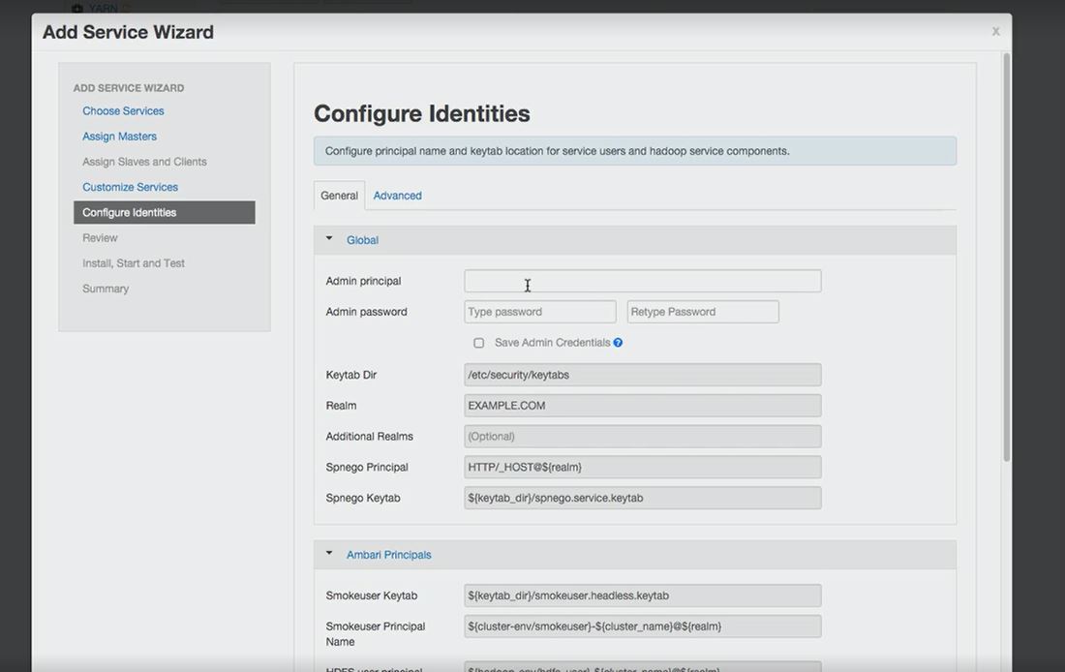Close the Add Service Wizard
The height and width of the screenshot is (672, 1065).
[x=995, y=30]
